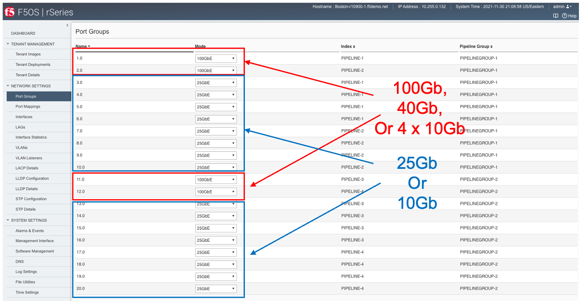The width and height of the screenshot is (583, 306).
Task: Open Interface Statistics
Action: coord(31,137)
